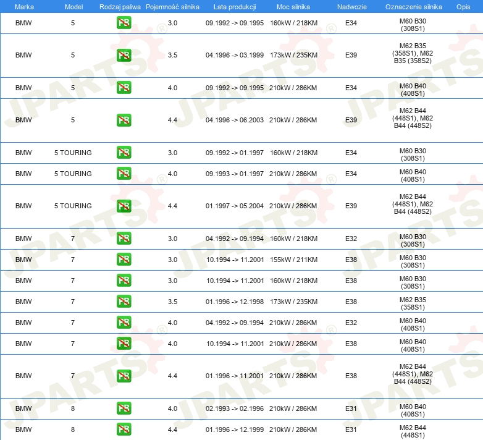
Task: Select the 173kW / 235KM cell for BMW 5
Action: [x=293, y=56]
